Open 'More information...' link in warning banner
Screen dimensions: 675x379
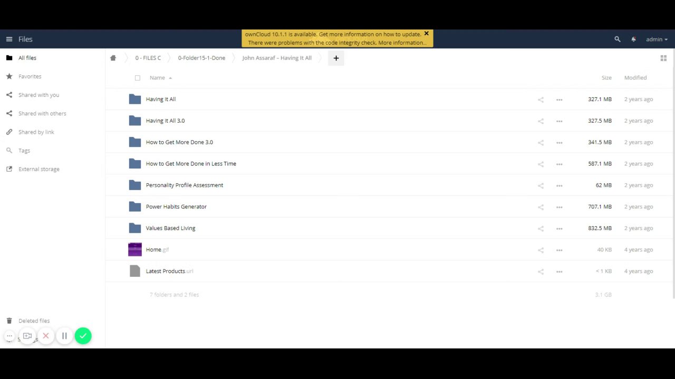tap(402, 43)
